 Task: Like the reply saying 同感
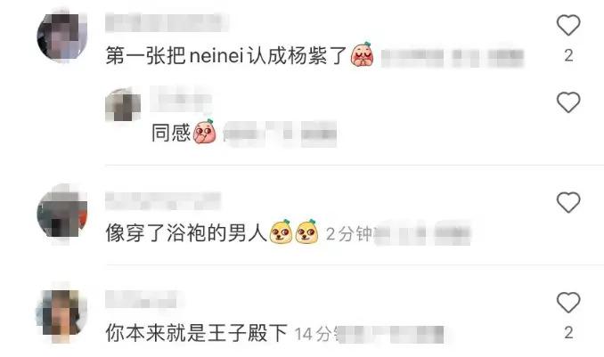(x=568, y=102)
